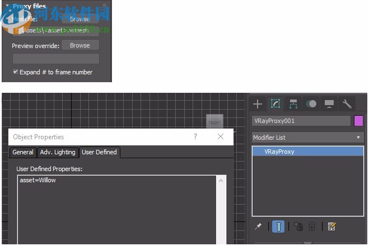369x246 pixels.
Task: Open the Utilities wrench icon
Action: click(x=347, y=103)
